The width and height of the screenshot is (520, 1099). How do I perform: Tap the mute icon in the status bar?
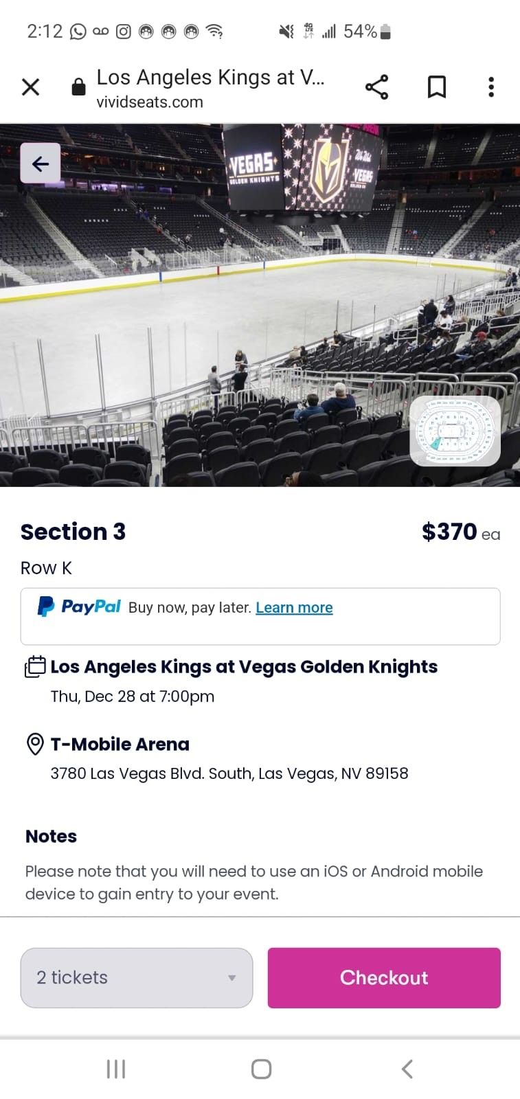click(x=286, y=31)
